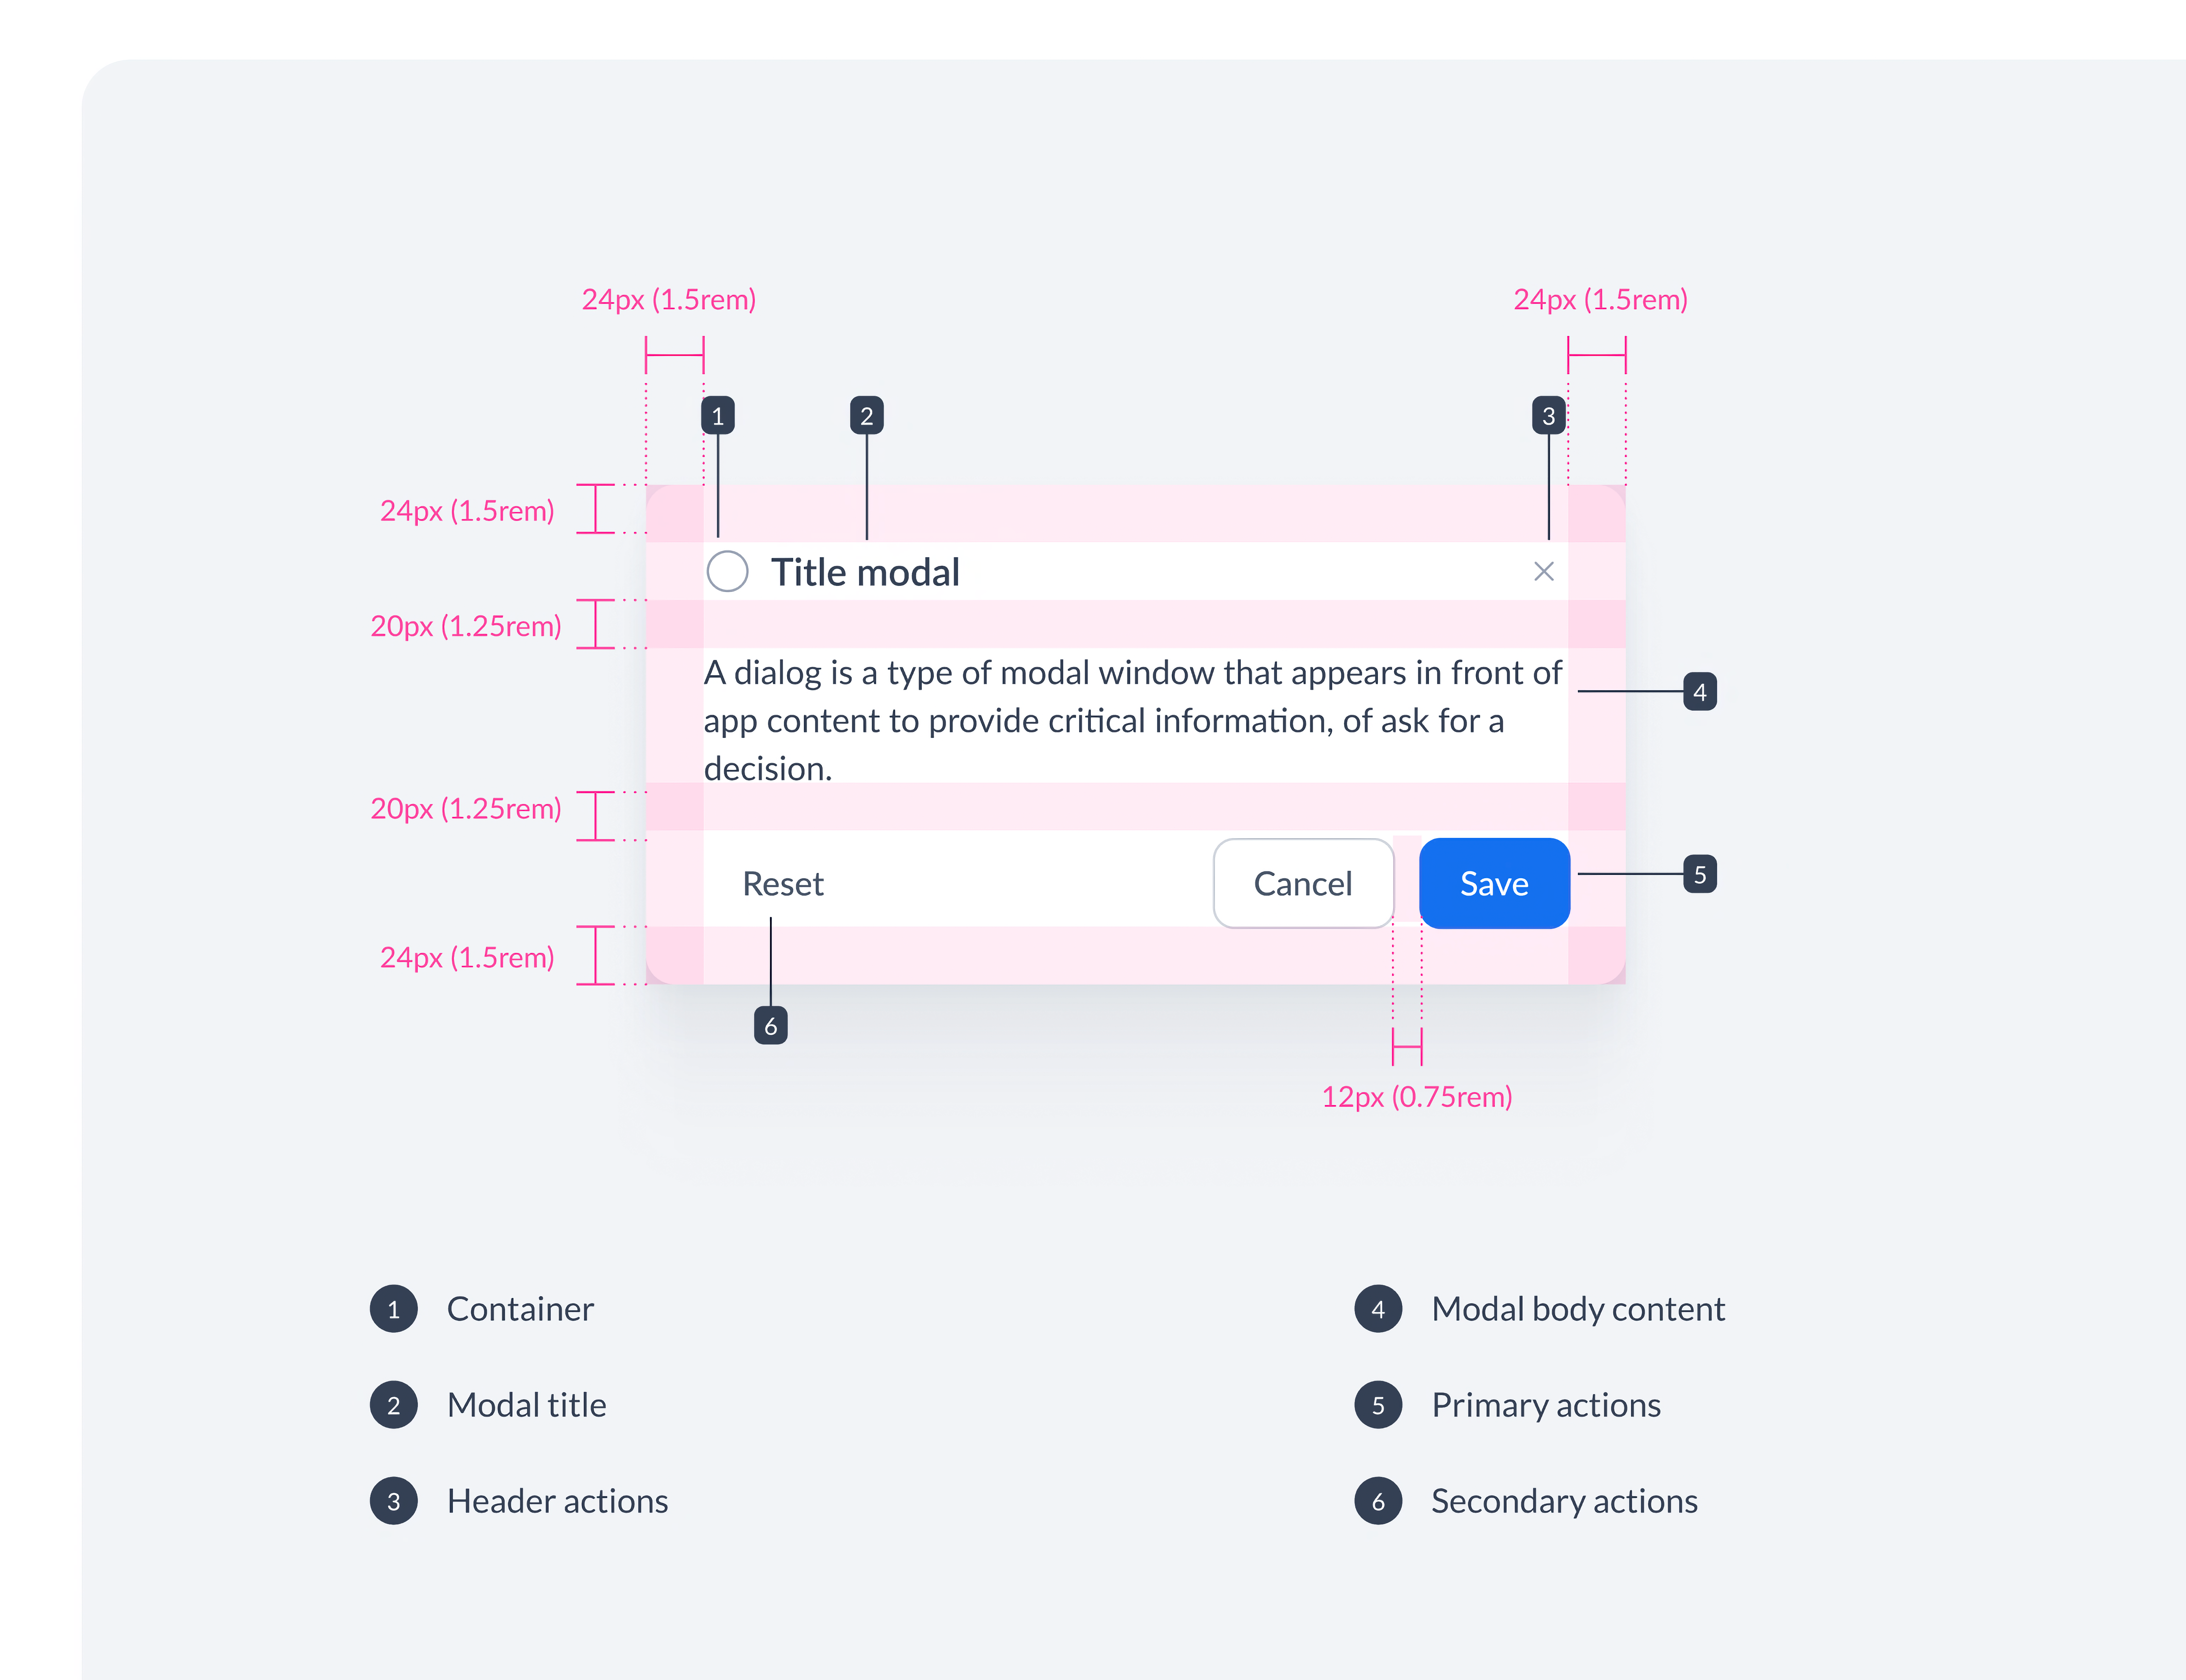Viewport: 2186px width, 1680px height.
Task: Click round legend badge 4 beside Modal body content
Action: point(1378,1309)
